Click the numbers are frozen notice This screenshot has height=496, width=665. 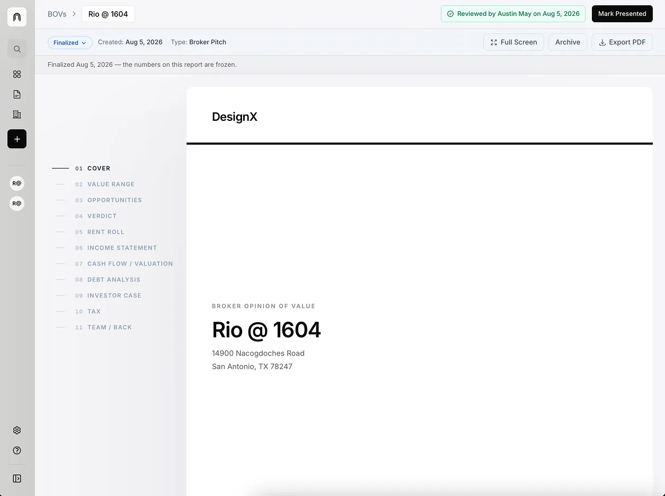[x=142, y=65]
